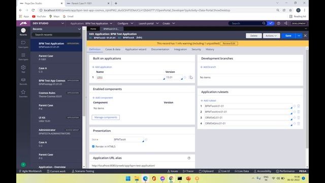Image resolution: width=325 pixels, height=183 pixels.
Task: Expand the open tabs list chevron
Action: click(x=306, y=29)
